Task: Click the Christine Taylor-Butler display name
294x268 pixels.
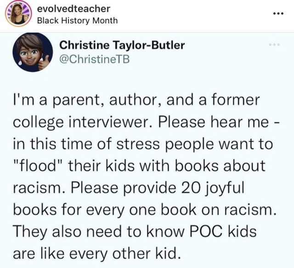Action: [122, 45]
